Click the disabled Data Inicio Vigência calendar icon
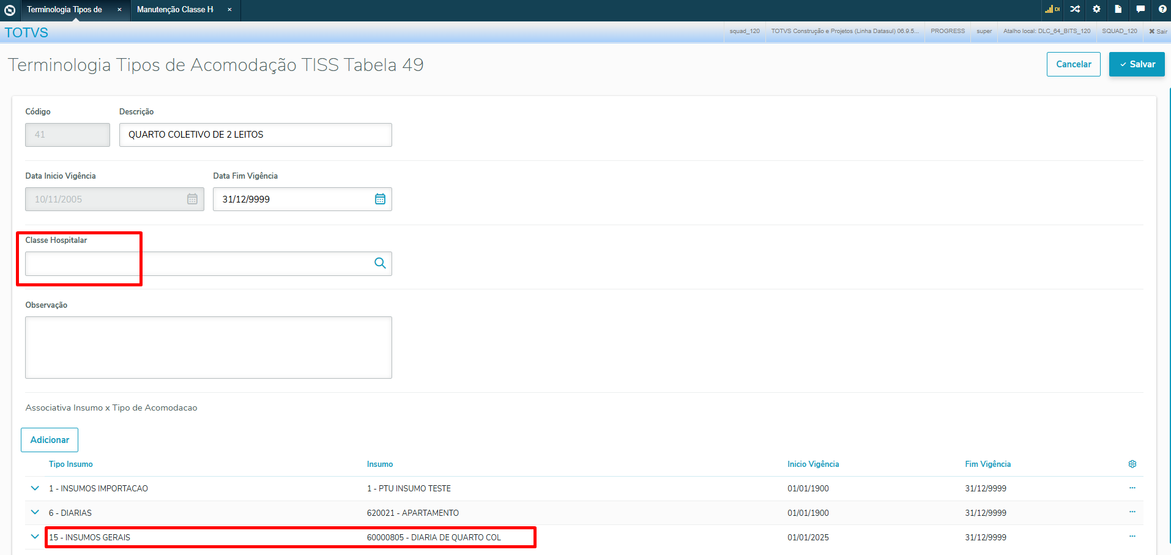The image size is (1171, 555). (x=192, y=199)
